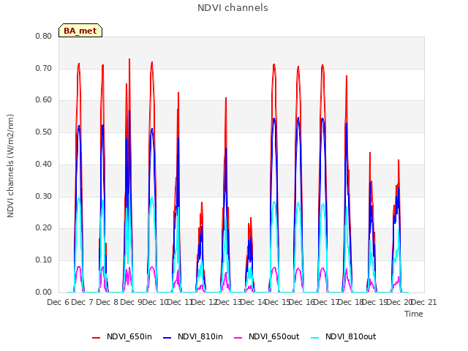Click the 0.30 y-axis tick label

pos(43,197)
